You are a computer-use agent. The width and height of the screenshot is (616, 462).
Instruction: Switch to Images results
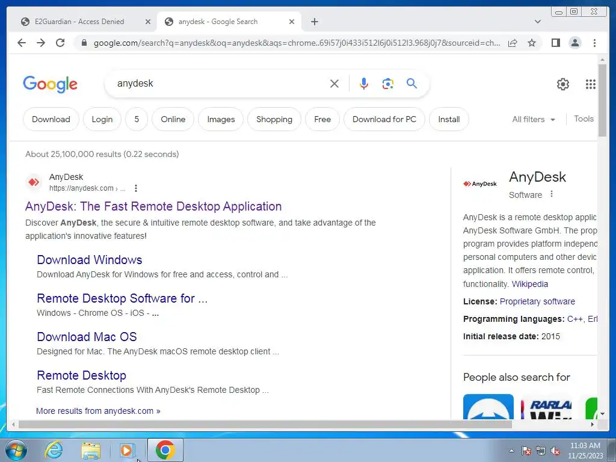point(221,119)
